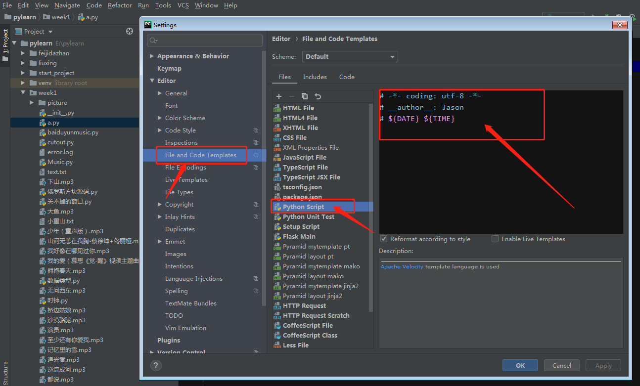The height and width of the screenshot is (386, 640).
Task: Select the Python Script template icon
Action: click(x=277, y=207)
